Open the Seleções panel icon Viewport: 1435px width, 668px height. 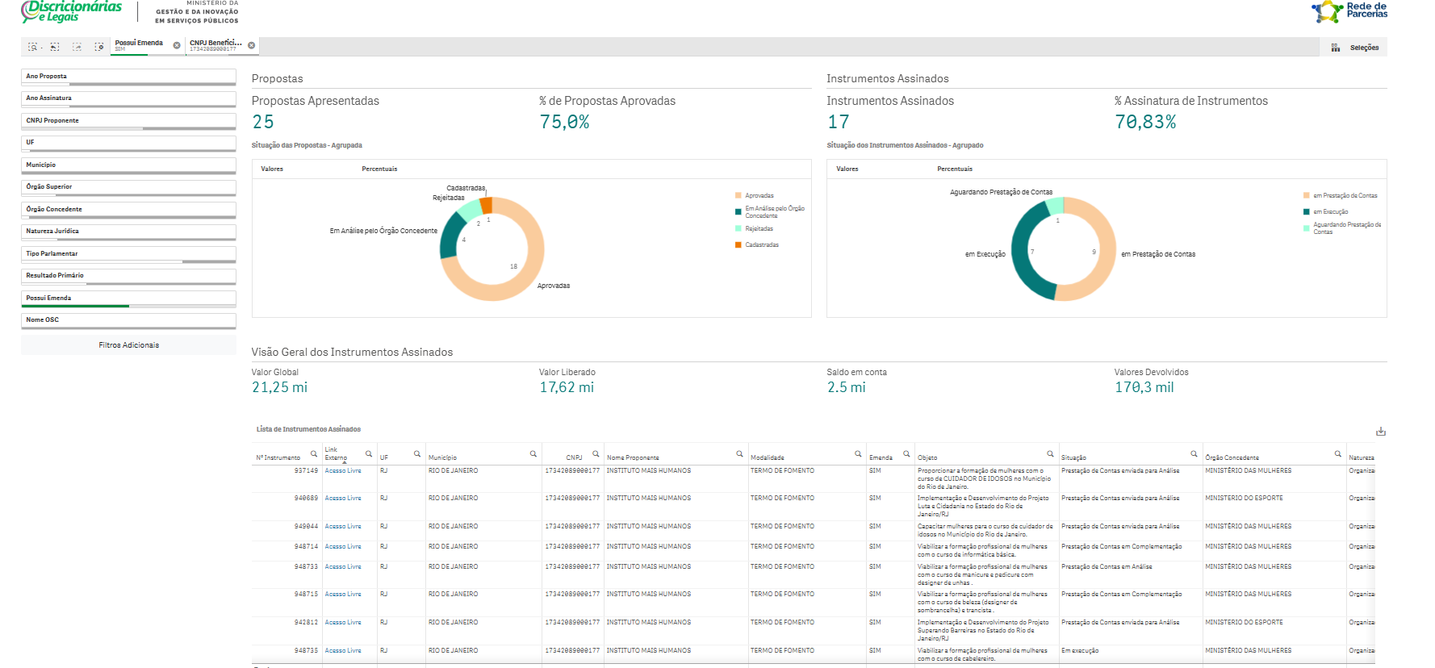click(x=1336, y=48)
